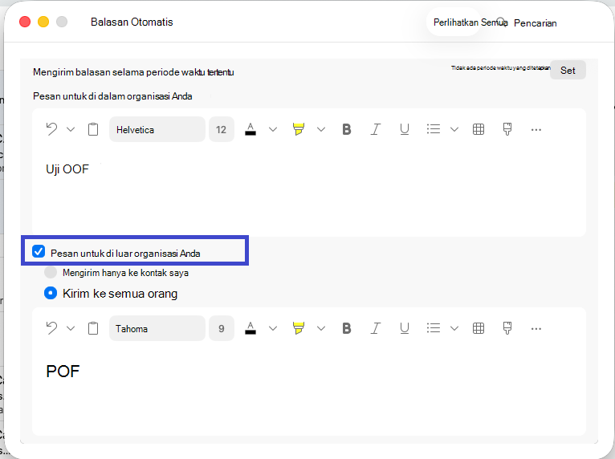Screen dimensions: 615x459
Task: Apply yellow highlight in Tahoma toolbar
Action: [x=299, y=328]
